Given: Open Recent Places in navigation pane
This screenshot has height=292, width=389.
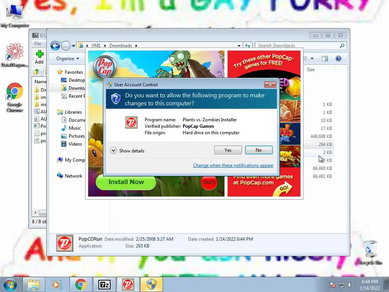Looking at the screenshot, I should [x=77, y=96].
